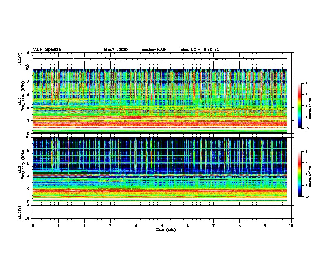Click the time-axis tick label "9"
Screen dimensions: 328x253
point(265,226)
